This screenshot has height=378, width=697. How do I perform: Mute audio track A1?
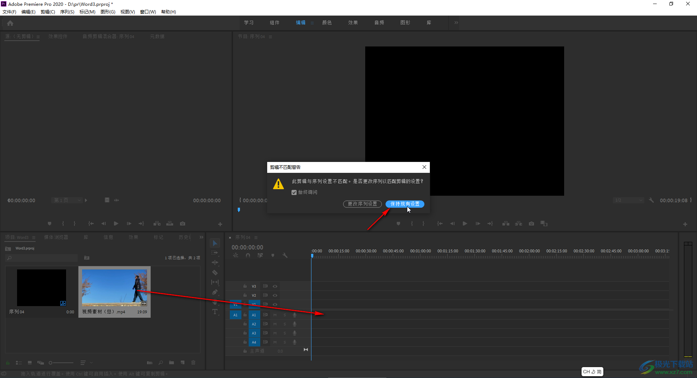pyautogui.click(x=275, y=315)
